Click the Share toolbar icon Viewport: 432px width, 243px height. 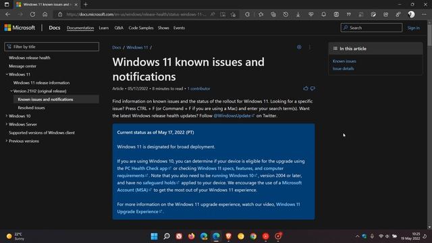pos(385,14)
